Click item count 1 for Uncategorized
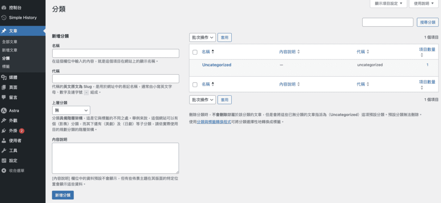 pos(428,65)
